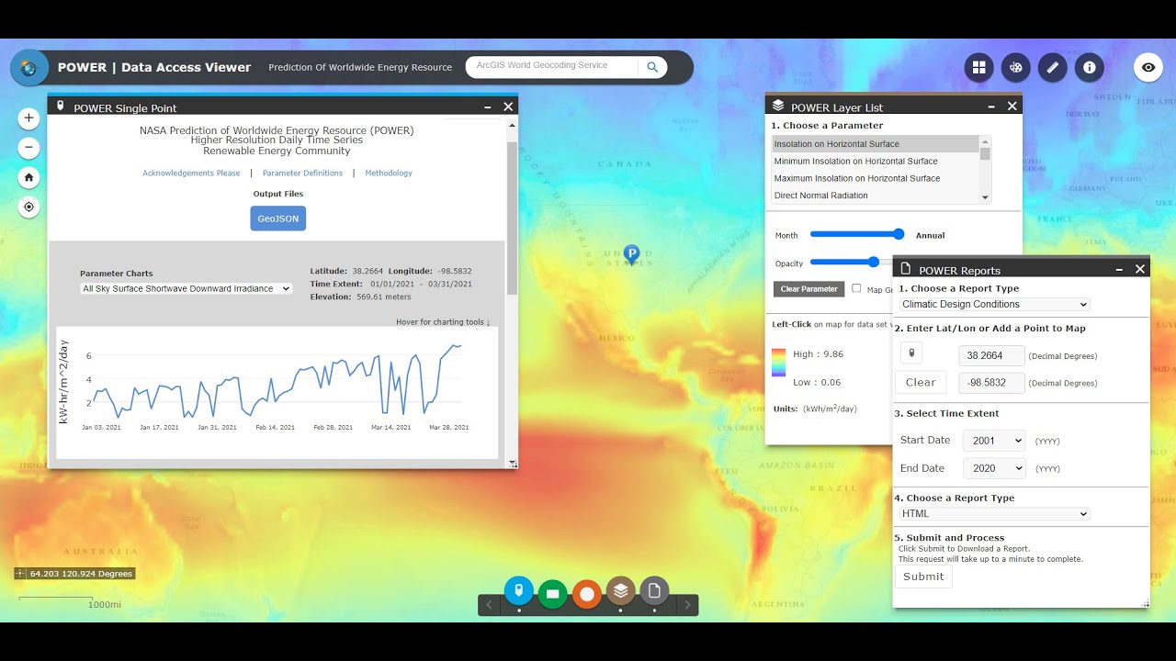Minimize the POWER Layer List panel

click(x=991, y=106)
